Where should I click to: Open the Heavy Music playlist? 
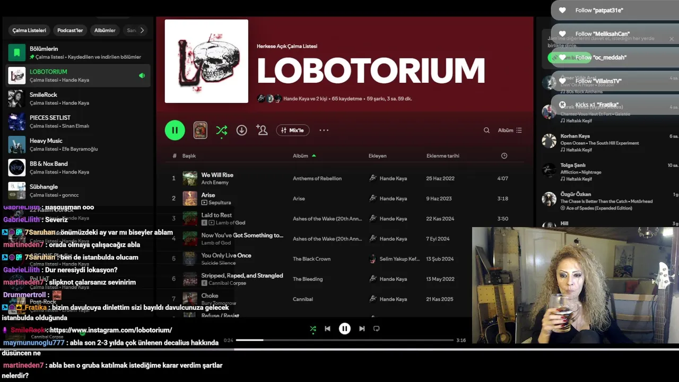click(x=78, y=144)
